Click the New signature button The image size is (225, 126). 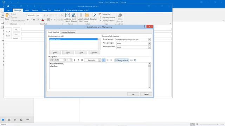tap(68, 52)
